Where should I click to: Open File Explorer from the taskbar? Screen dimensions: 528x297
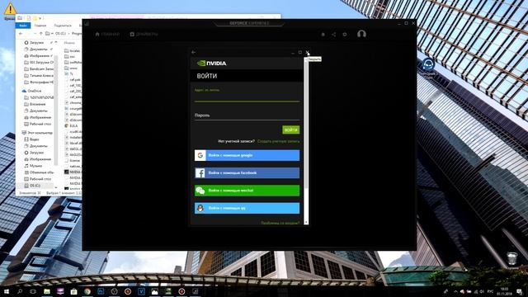47,291
